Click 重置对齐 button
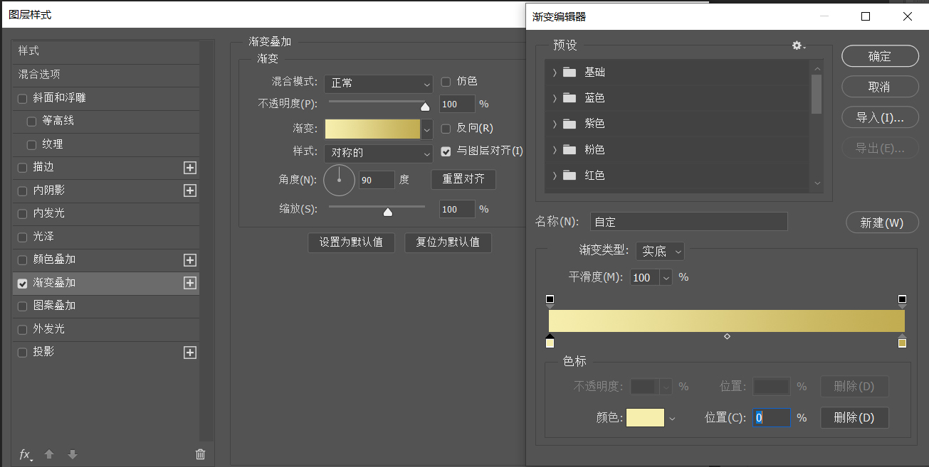 point(463,179)
